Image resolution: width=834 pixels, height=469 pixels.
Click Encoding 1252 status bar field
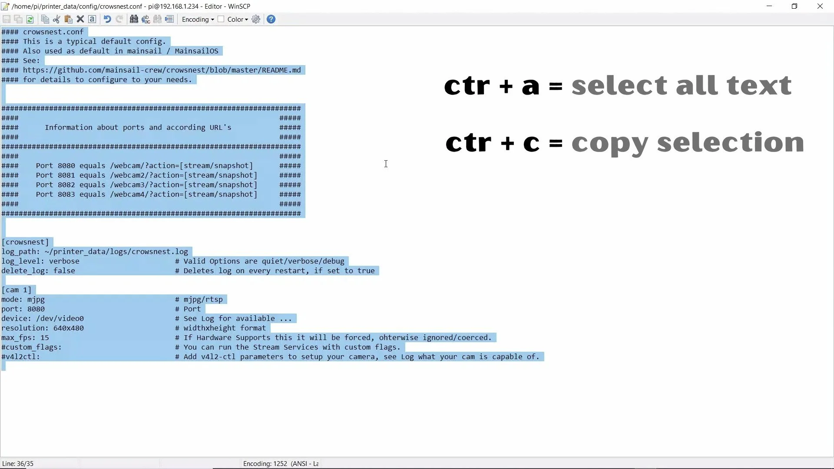(280, 463)
